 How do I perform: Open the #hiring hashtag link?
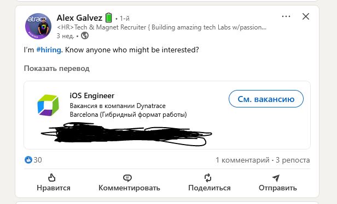coord(49,50)
